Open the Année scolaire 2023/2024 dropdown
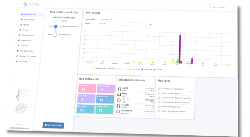 (x=106, y=19)
